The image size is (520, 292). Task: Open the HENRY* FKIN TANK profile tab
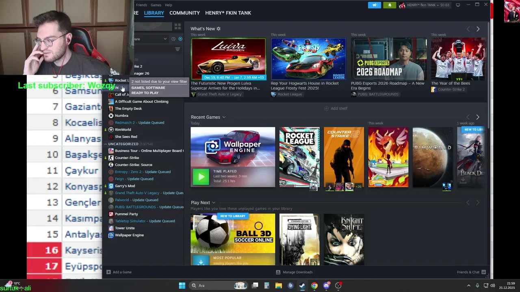pos(228,13)
